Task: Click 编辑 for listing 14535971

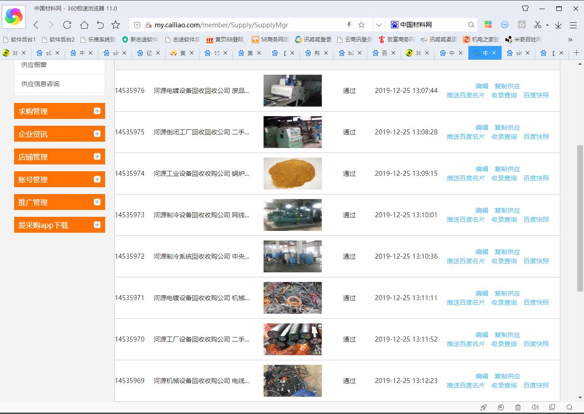Action: pyautogui.click(x=482, y=293)
